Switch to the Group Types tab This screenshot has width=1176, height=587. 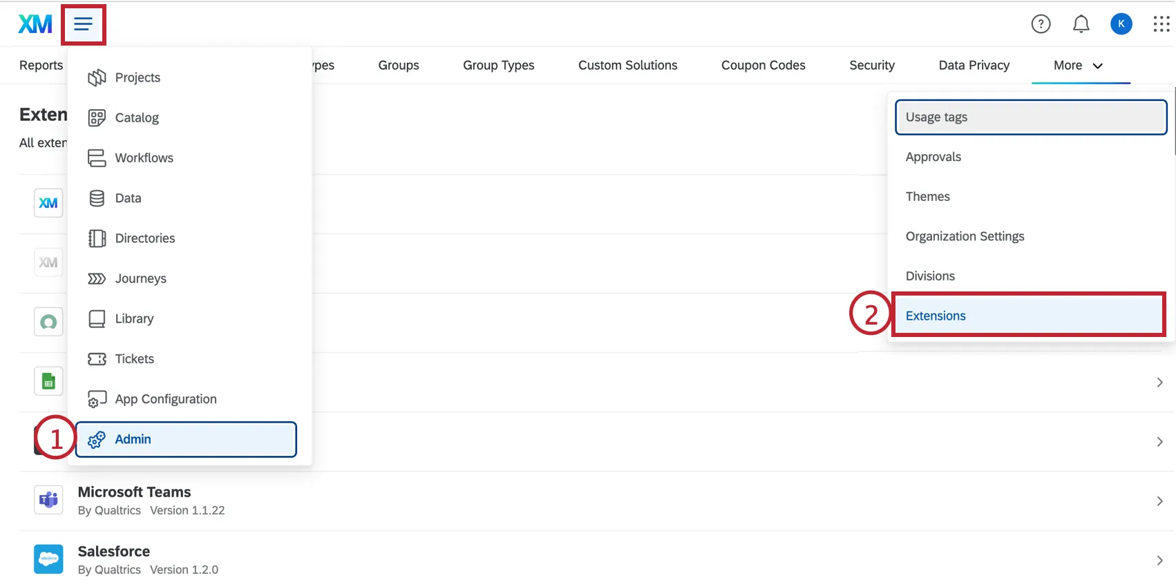coord(498,66)
